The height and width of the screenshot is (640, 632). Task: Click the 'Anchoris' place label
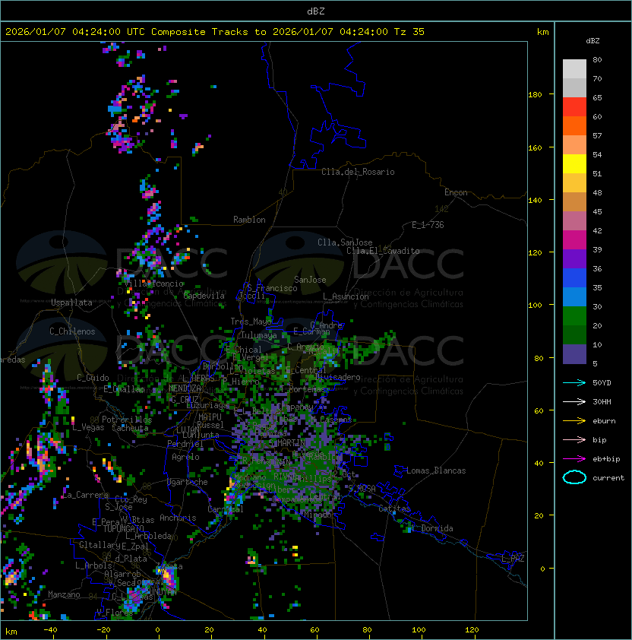[178, 518]
